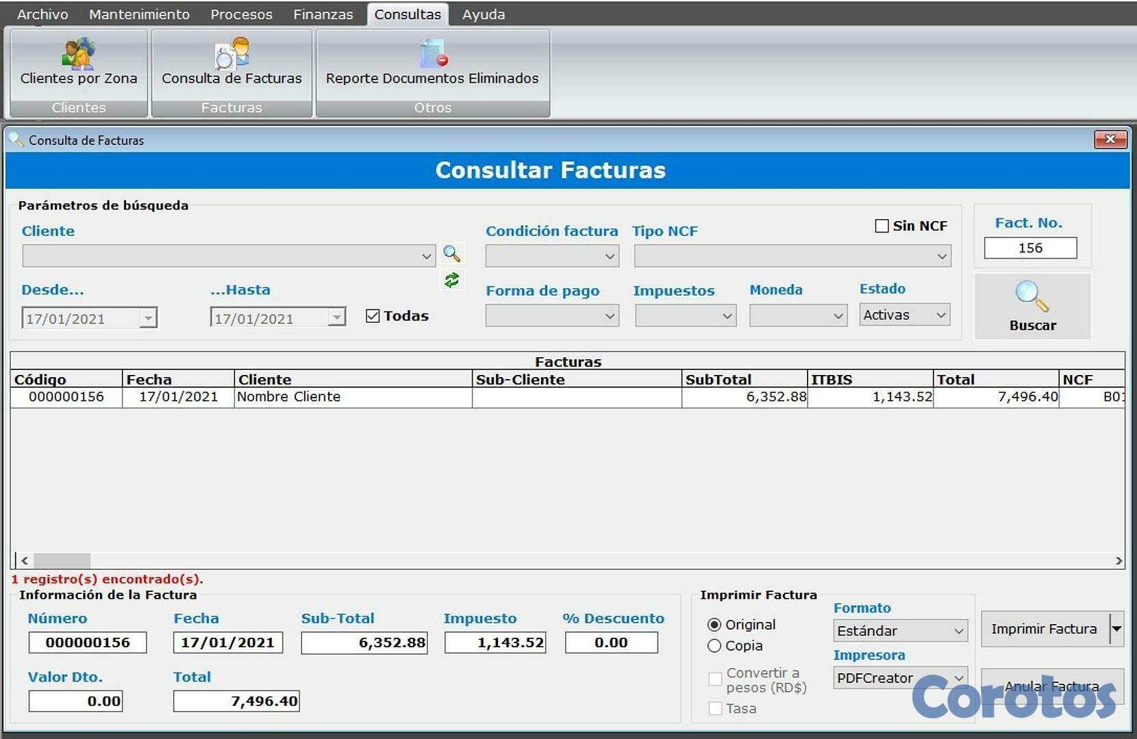Screen dimensions: 1137x739
Task: Open the Clientes por Zona tool
Action: point(78,62)
